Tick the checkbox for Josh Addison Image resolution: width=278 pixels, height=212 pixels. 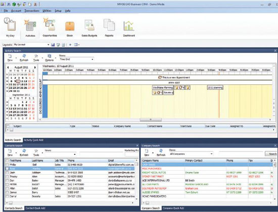[x=7, y=173]
